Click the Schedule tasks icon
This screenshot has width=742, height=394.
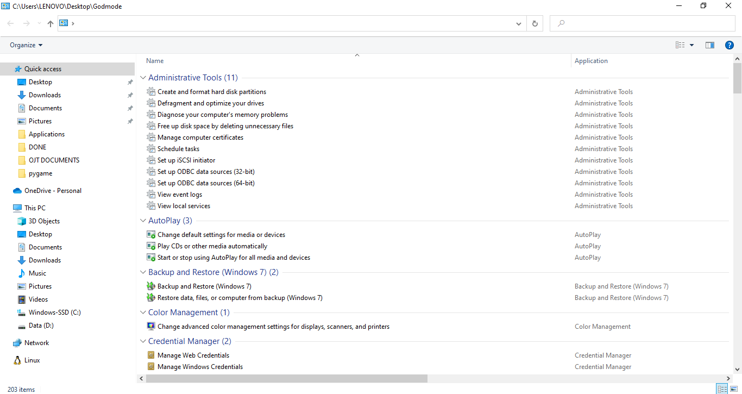point(151,149)
